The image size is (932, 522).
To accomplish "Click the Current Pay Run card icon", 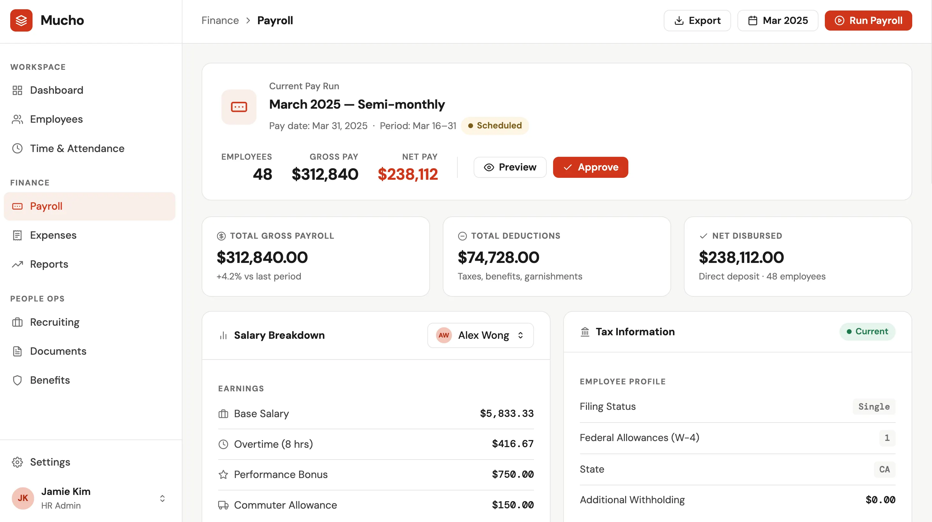I will (x=239, y=107).
